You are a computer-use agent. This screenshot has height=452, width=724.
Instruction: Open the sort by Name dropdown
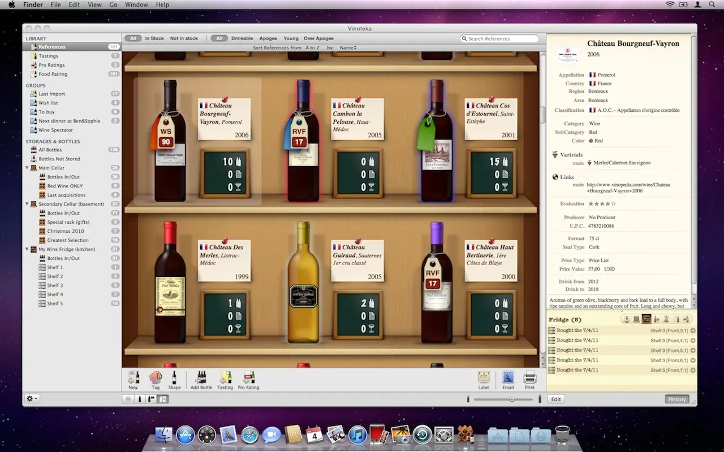click(x=348, y=48)
